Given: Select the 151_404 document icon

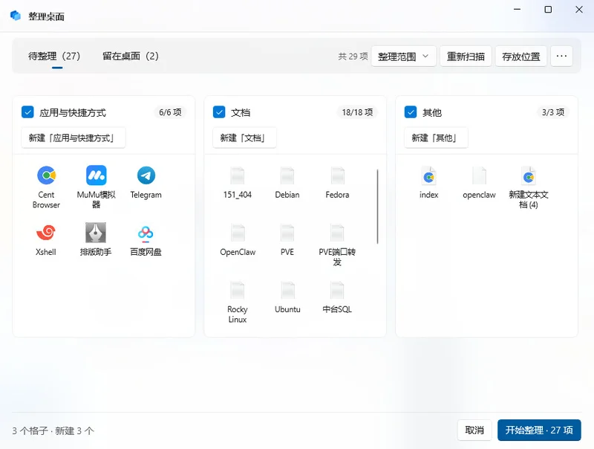Looking at the screenshot, I should (238, 175).
